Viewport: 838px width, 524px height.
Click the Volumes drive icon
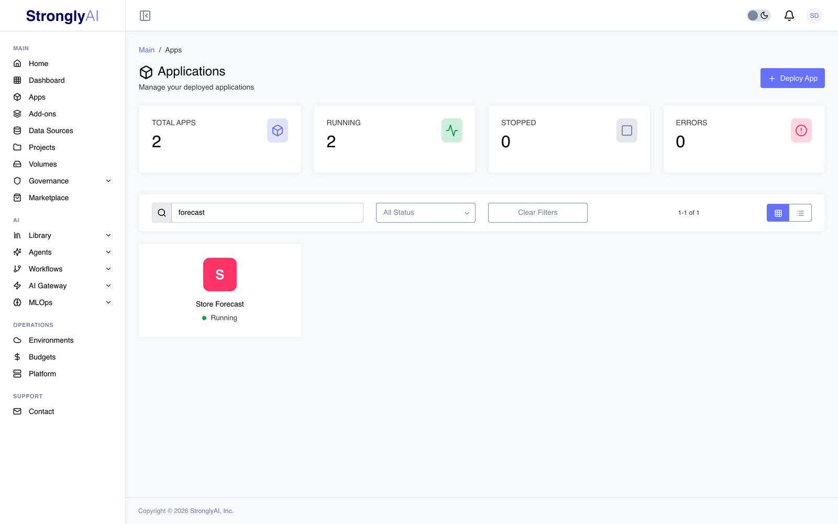point(17,164)
